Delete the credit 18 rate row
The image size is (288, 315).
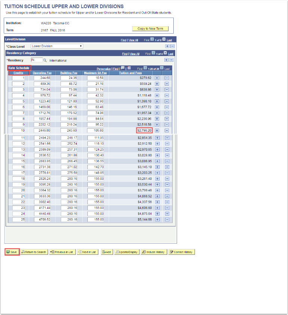[167, 179]
